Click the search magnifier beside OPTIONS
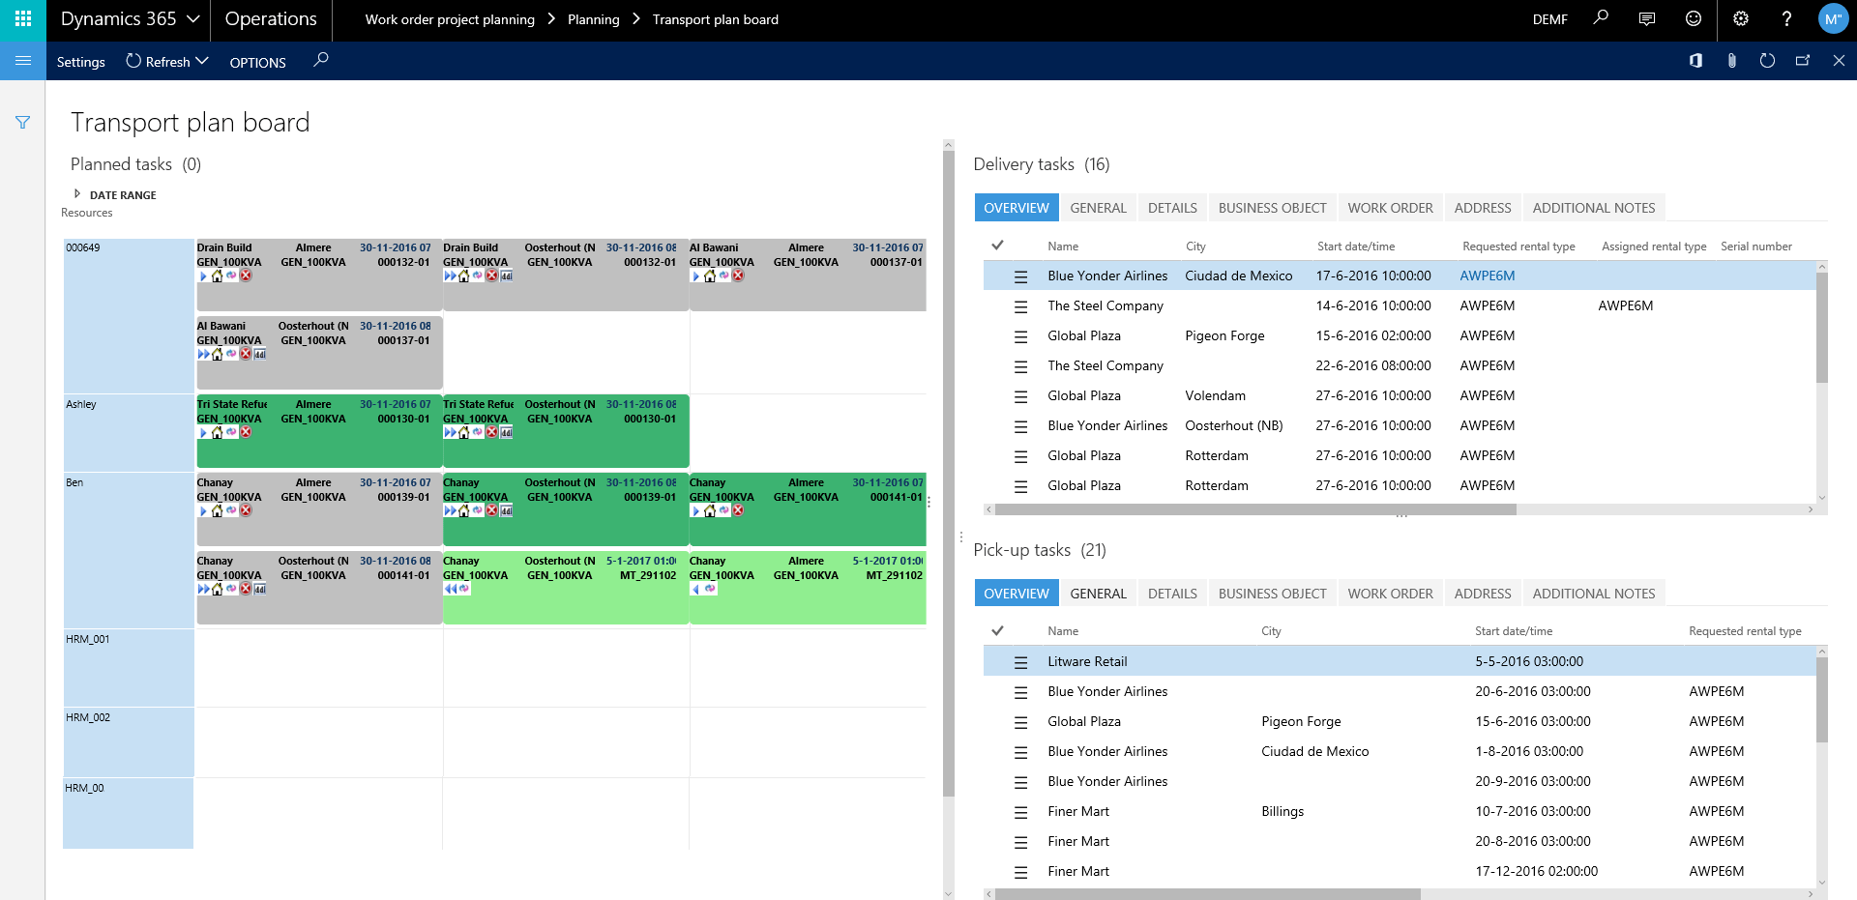 (x=320, y=60)
